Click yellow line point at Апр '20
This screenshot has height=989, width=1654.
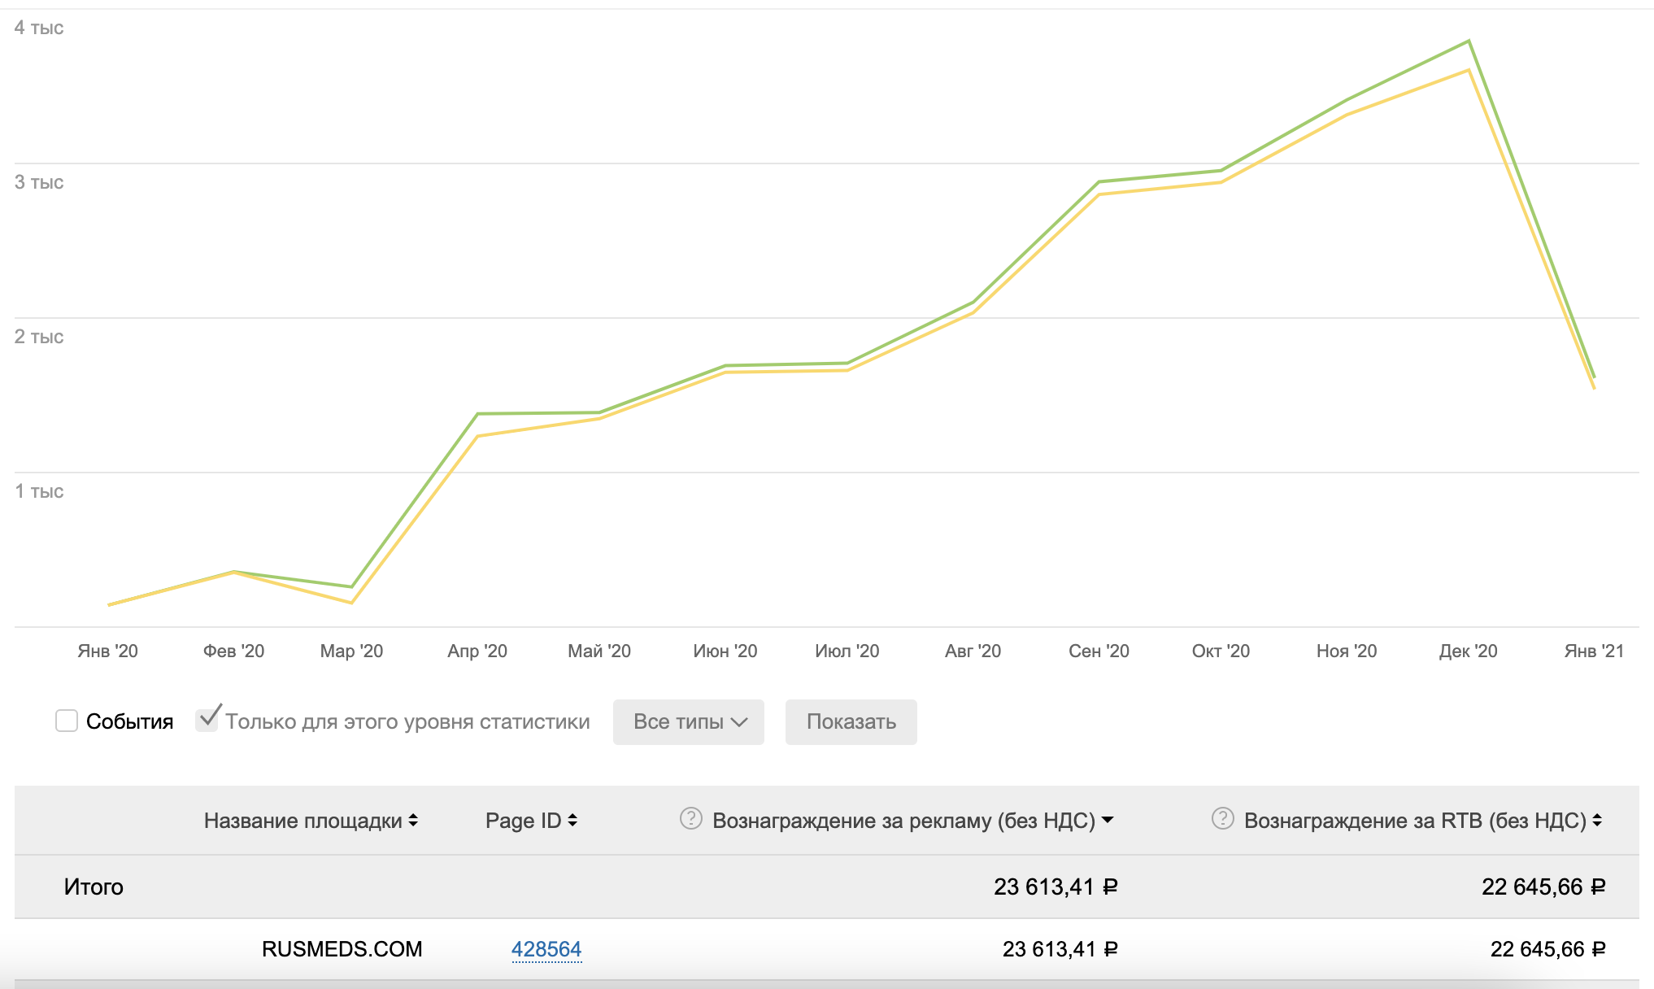(x=477, y=436)
